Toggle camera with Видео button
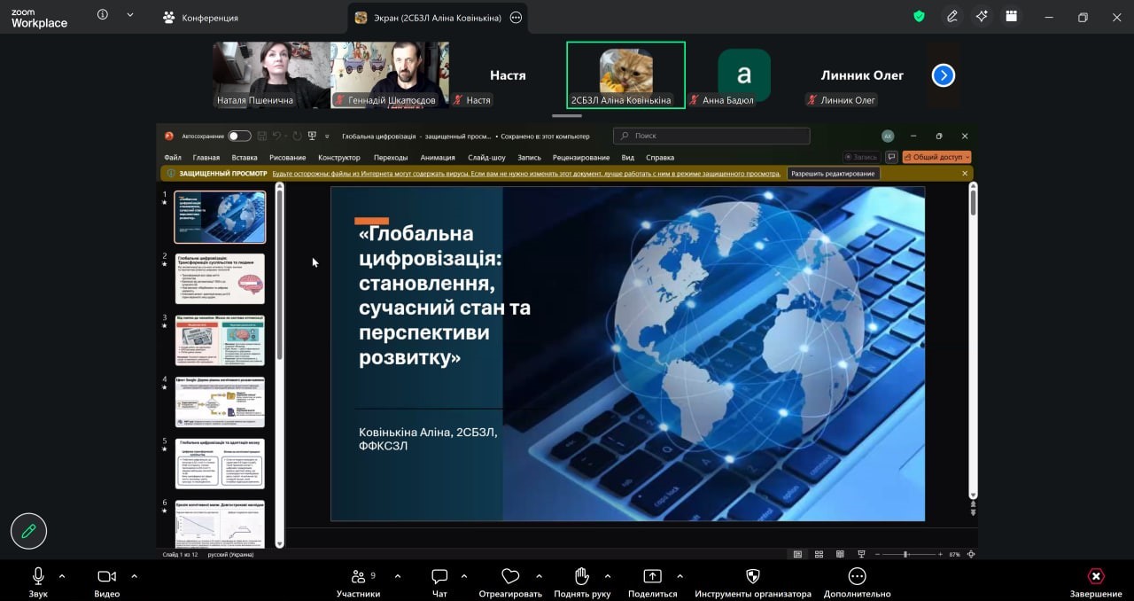Viewport: 1134px width, 601px height. tap(106, 582)
